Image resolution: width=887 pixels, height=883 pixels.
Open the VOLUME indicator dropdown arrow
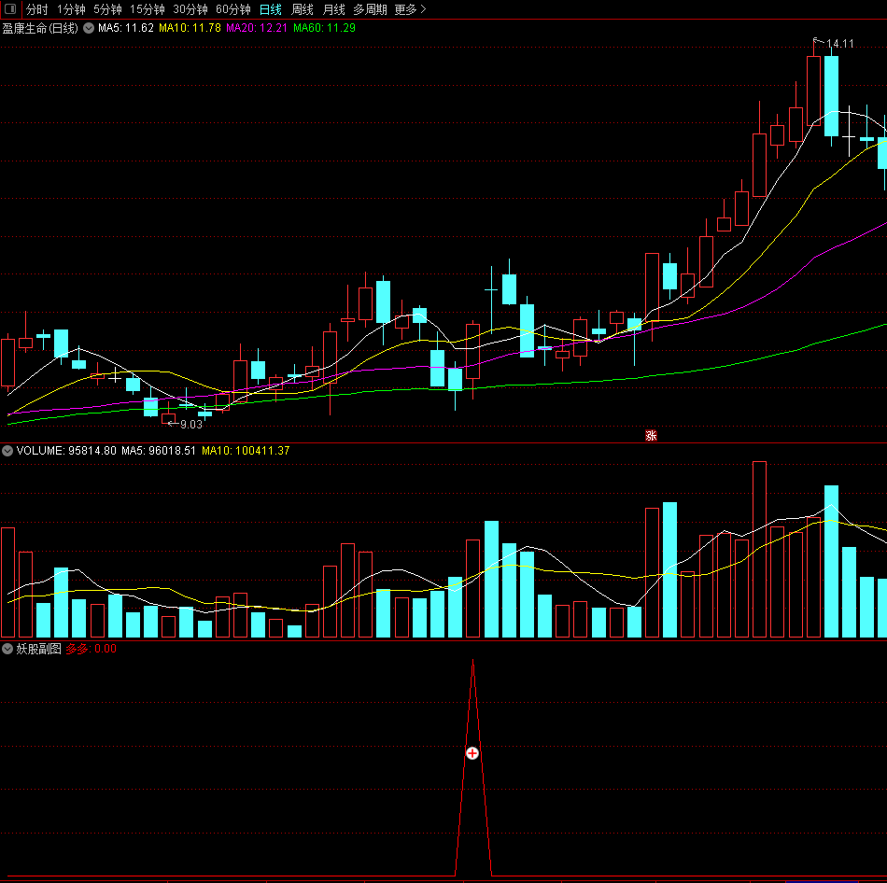pyautogui.click(x=7, y=451)
